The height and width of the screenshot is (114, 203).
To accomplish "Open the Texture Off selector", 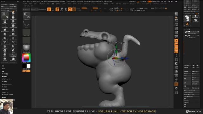I will point(27,41).
